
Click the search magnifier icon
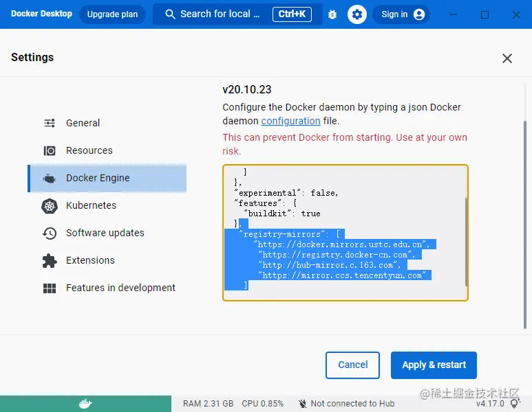[x=170, y=14]
